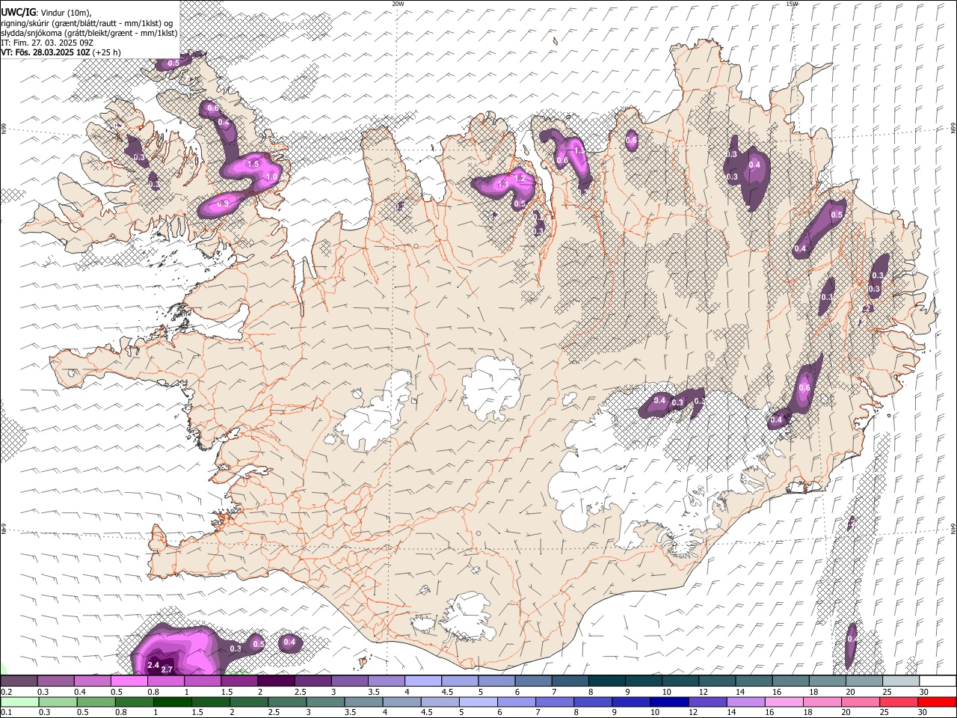Click the lavender swatch labeled 4 in top legend row
957x718 pixels.
pos(423,681)
